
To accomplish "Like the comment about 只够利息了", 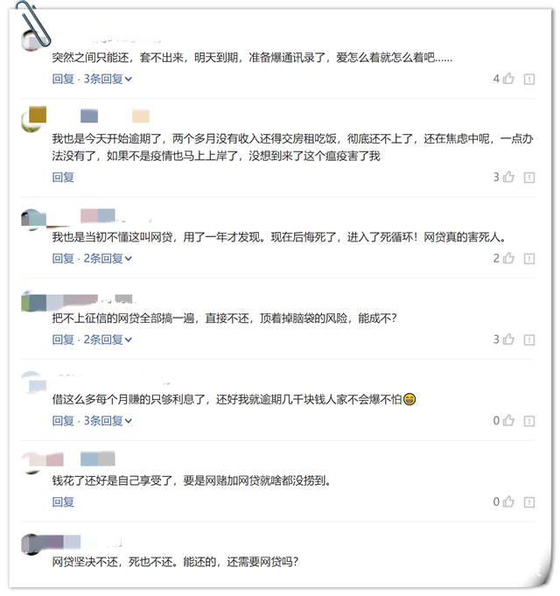I will pyautogui.click(x=508, y=420).
